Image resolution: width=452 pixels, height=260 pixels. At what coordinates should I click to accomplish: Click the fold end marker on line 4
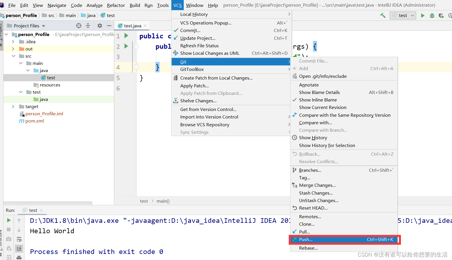(136, 67)
